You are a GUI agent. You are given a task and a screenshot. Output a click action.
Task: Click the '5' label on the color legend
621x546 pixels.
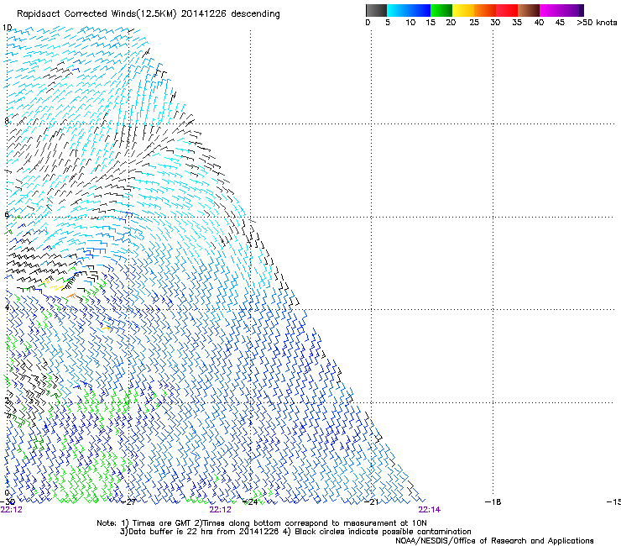pyautogui.click(x=388, y=23)
